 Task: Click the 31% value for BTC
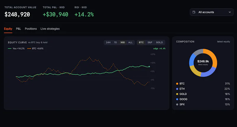point(227,84)
